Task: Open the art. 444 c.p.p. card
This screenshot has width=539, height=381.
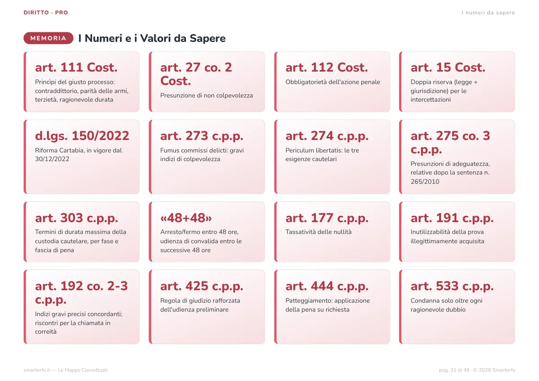Action: coord(332,307)
